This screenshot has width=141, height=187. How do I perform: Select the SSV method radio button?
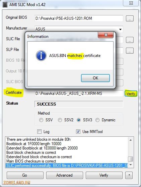coord(41,120)
